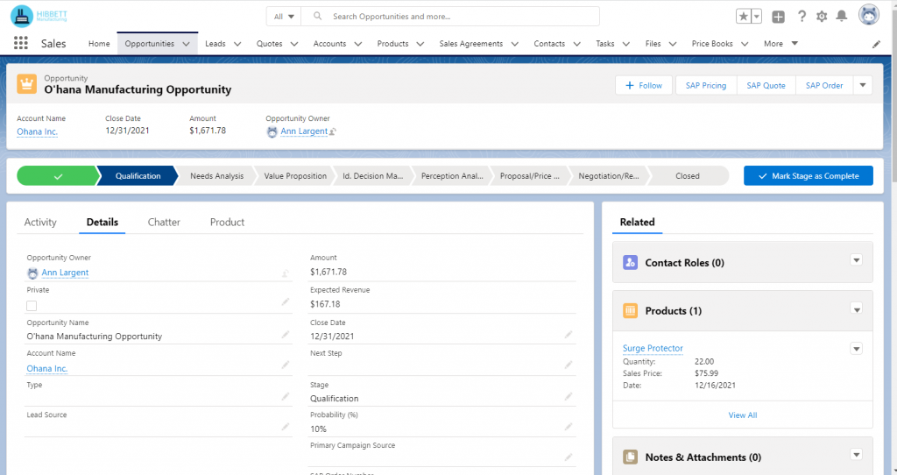Click the SAP Order button
Viewport: 897px width, 475px height.
coord(824,85)
